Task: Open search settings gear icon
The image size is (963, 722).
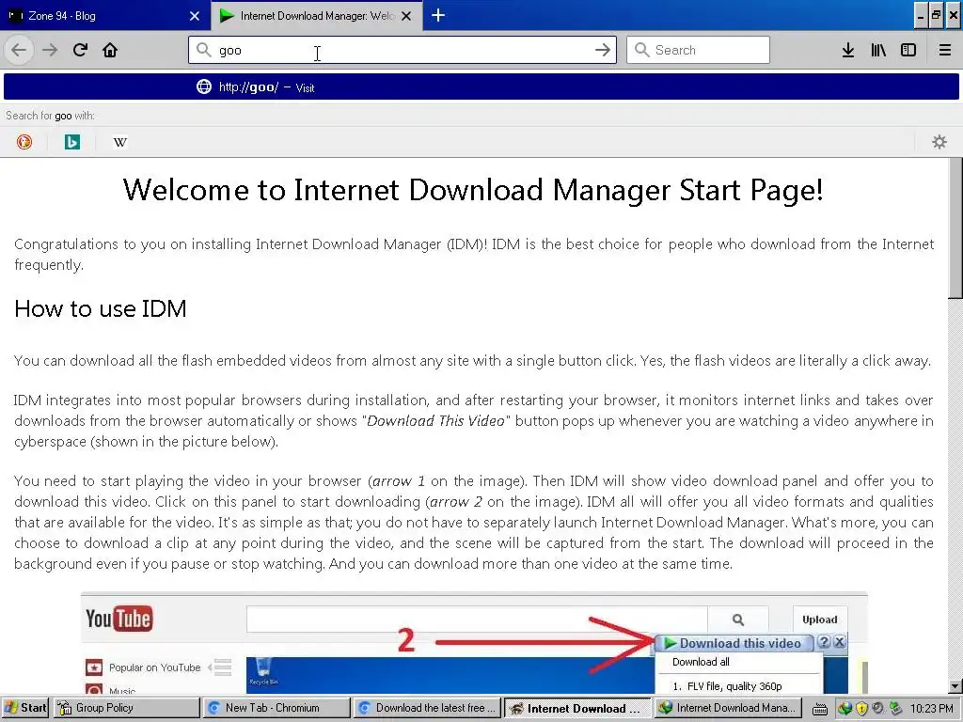Action: [x=939, y=142]
